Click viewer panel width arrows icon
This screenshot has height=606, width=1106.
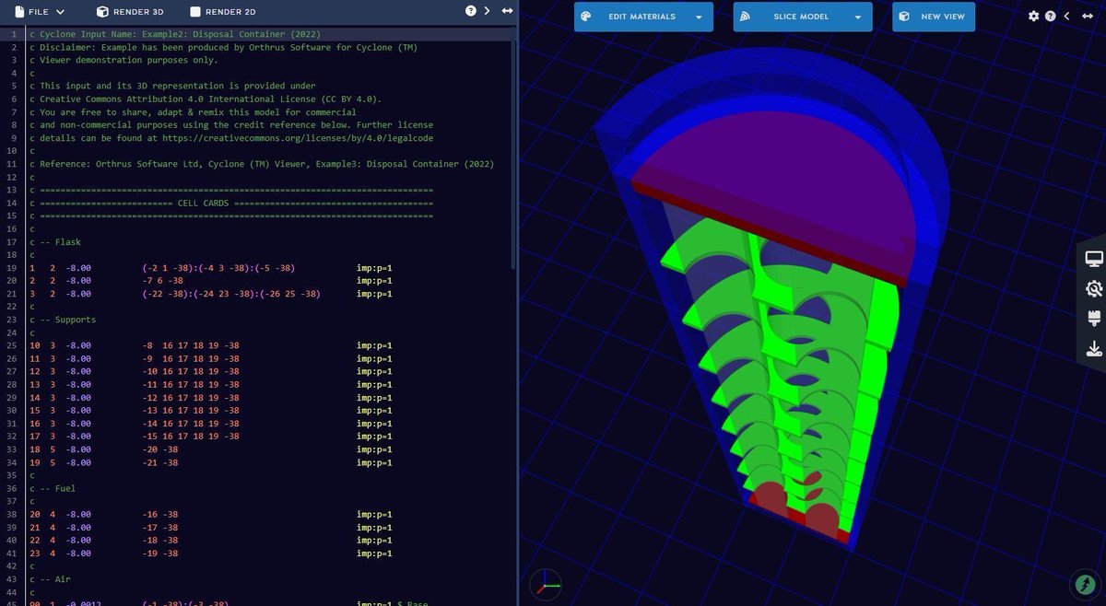pos(1088,17)
